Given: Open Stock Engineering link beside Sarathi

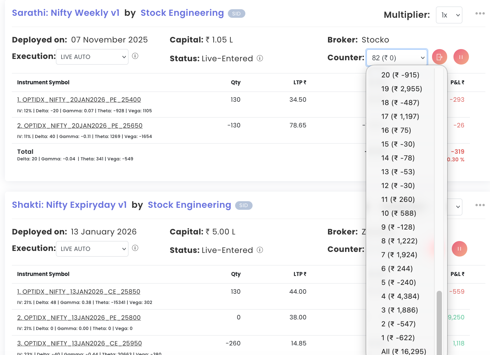Looking at the screenshot, I should [182, 13].
